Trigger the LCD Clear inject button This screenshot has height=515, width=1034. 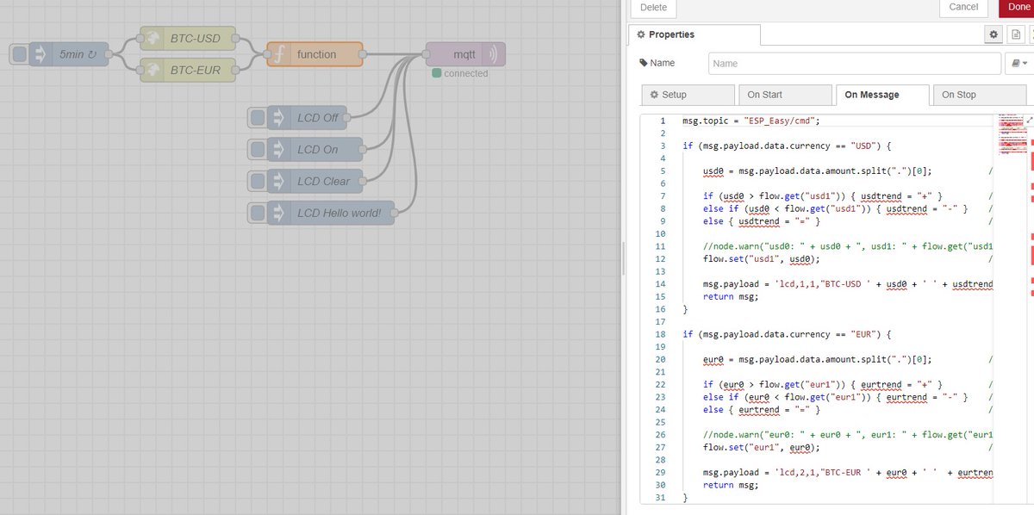coord(257,181)
